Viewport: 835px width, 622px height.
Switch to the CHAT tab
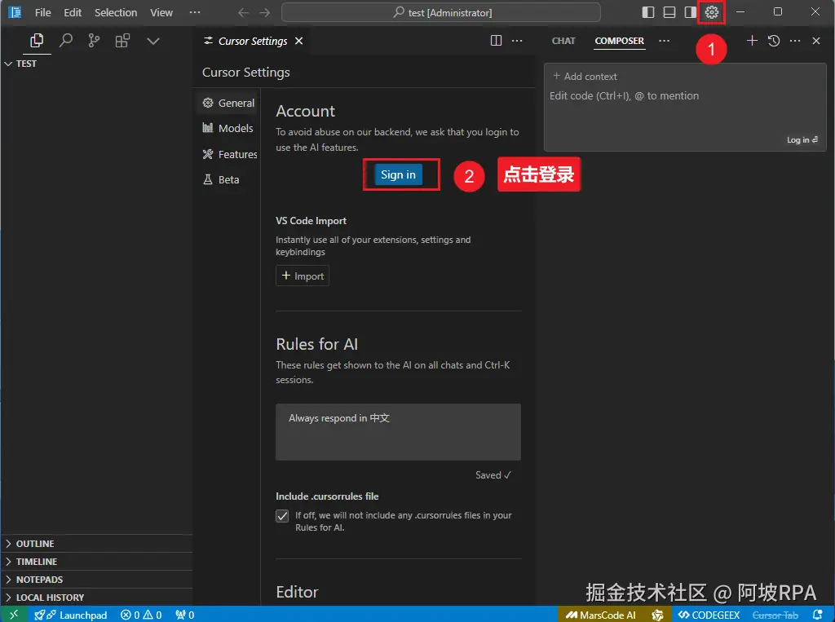point(563,41)
